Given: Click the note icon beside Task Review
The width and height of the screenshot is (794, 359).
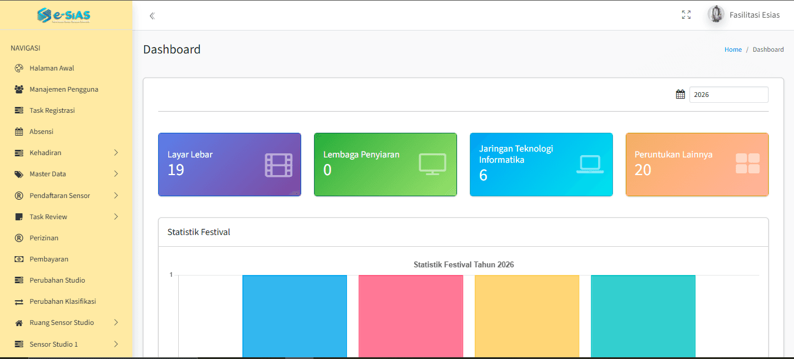Looking at the screenshot, I should click(x=19, y=217).
